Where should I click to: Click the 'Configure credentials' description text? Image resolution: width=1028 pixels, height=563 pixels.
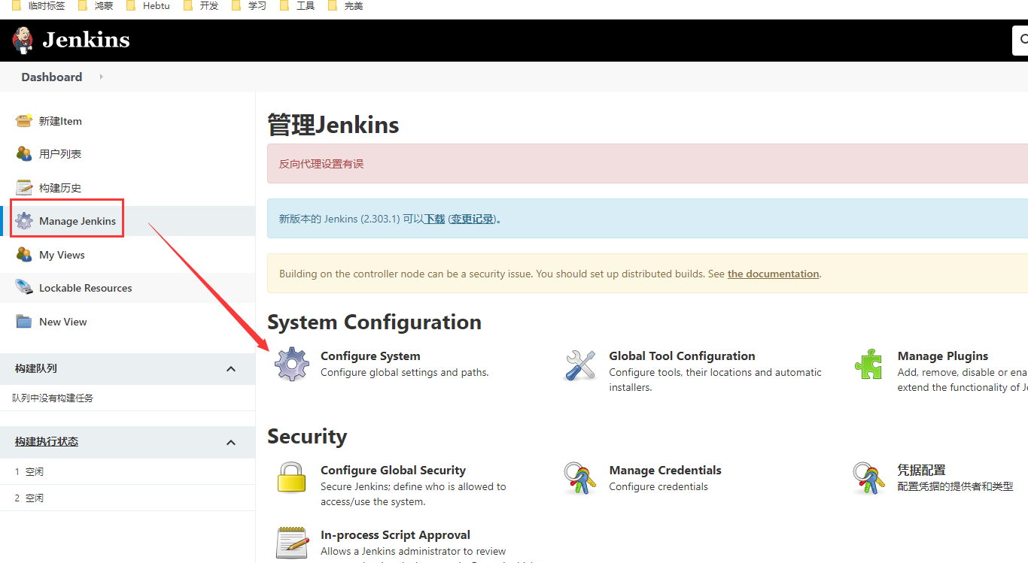pos(658,486)
